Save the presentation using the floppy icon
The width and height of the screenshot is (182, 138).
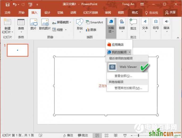[7, 5]
